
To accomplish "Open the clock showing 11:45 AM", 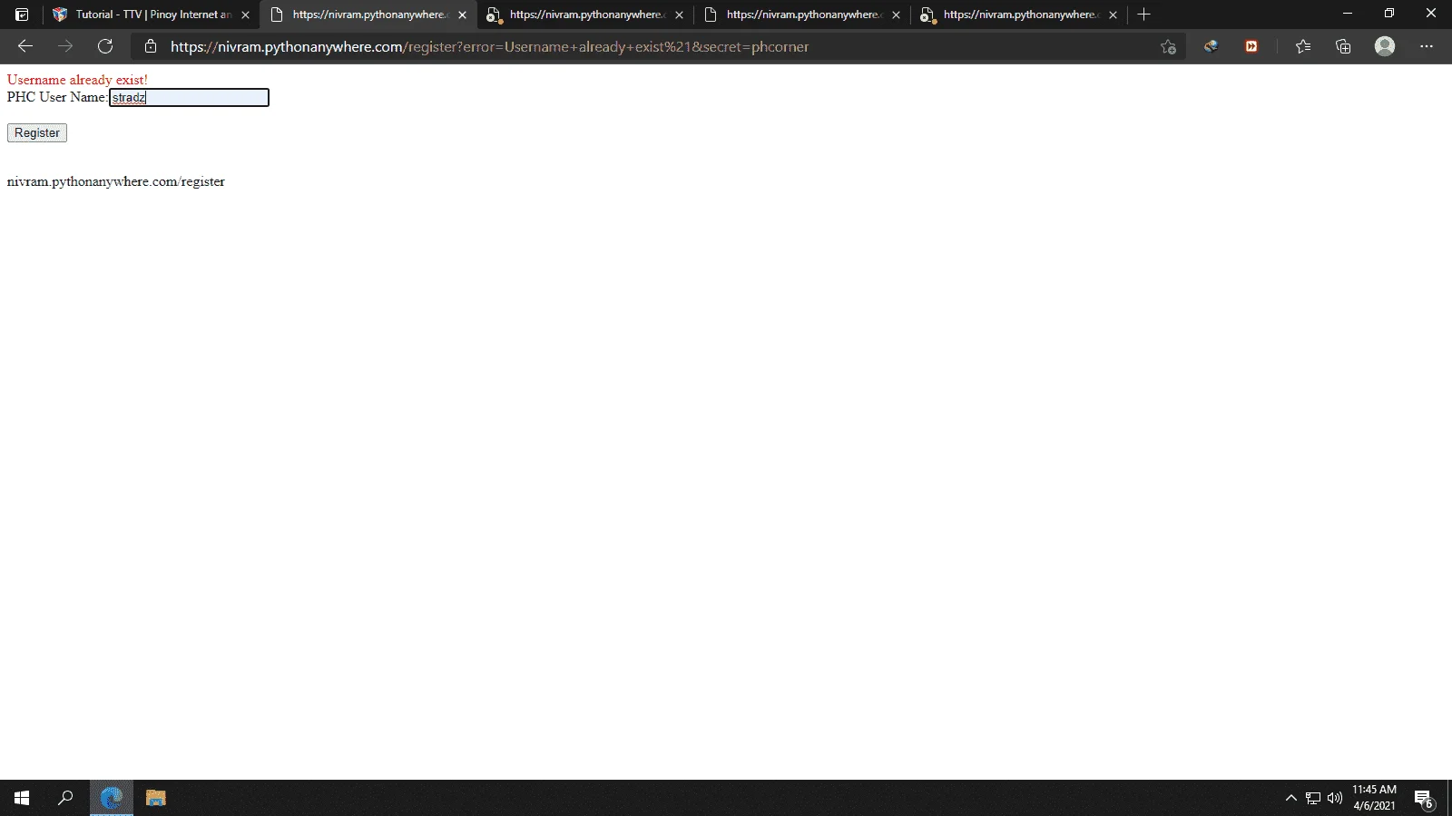I will pyautogui.click(x=1374, y=798).
